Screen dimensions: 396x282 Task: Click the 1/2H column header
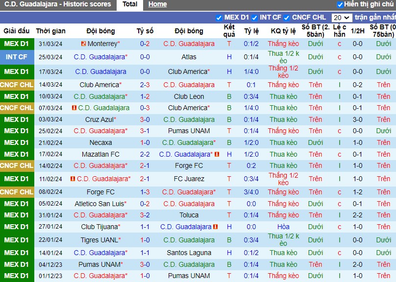(358, 31)
